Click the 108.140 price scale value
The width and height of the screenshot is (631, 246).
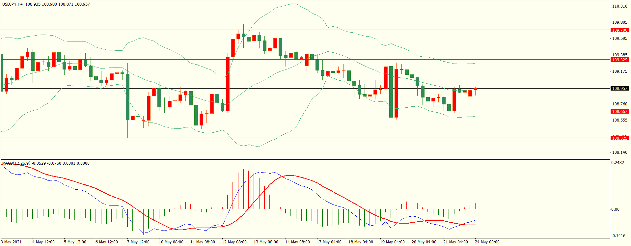coord(619,152)
